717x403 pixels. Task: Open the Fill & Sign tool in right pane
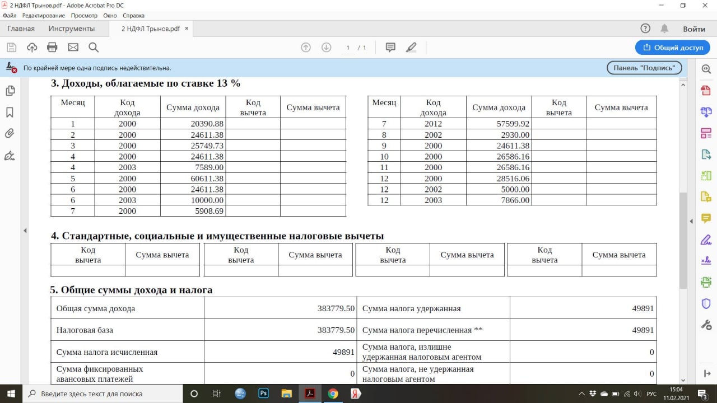pos(706,240)
